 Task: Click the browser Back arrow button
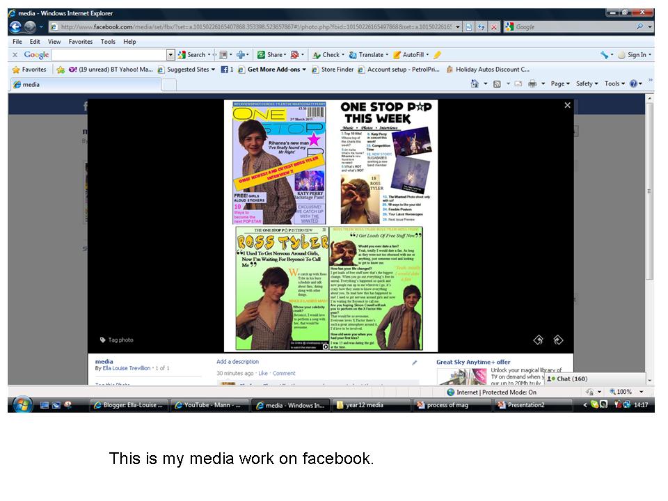click(x=15, y=27)
